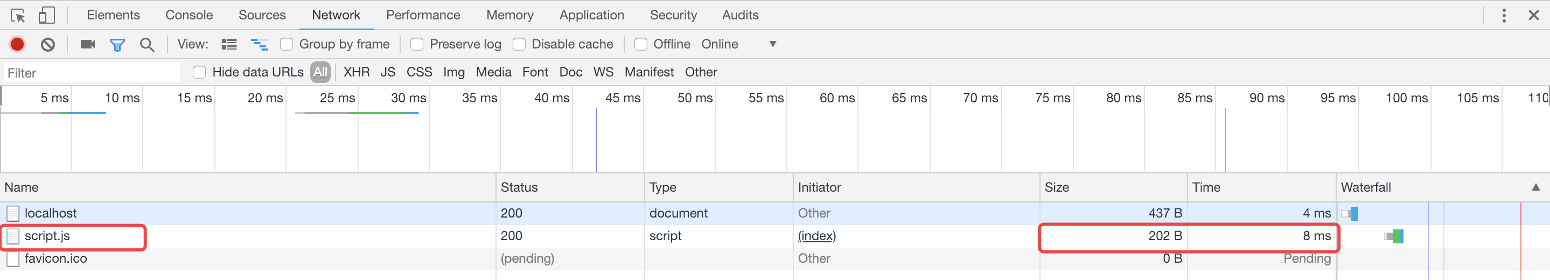Viewport: 1550px width, 280px height.
Task: Close the DevTools panel
Action: (1534, 16)
